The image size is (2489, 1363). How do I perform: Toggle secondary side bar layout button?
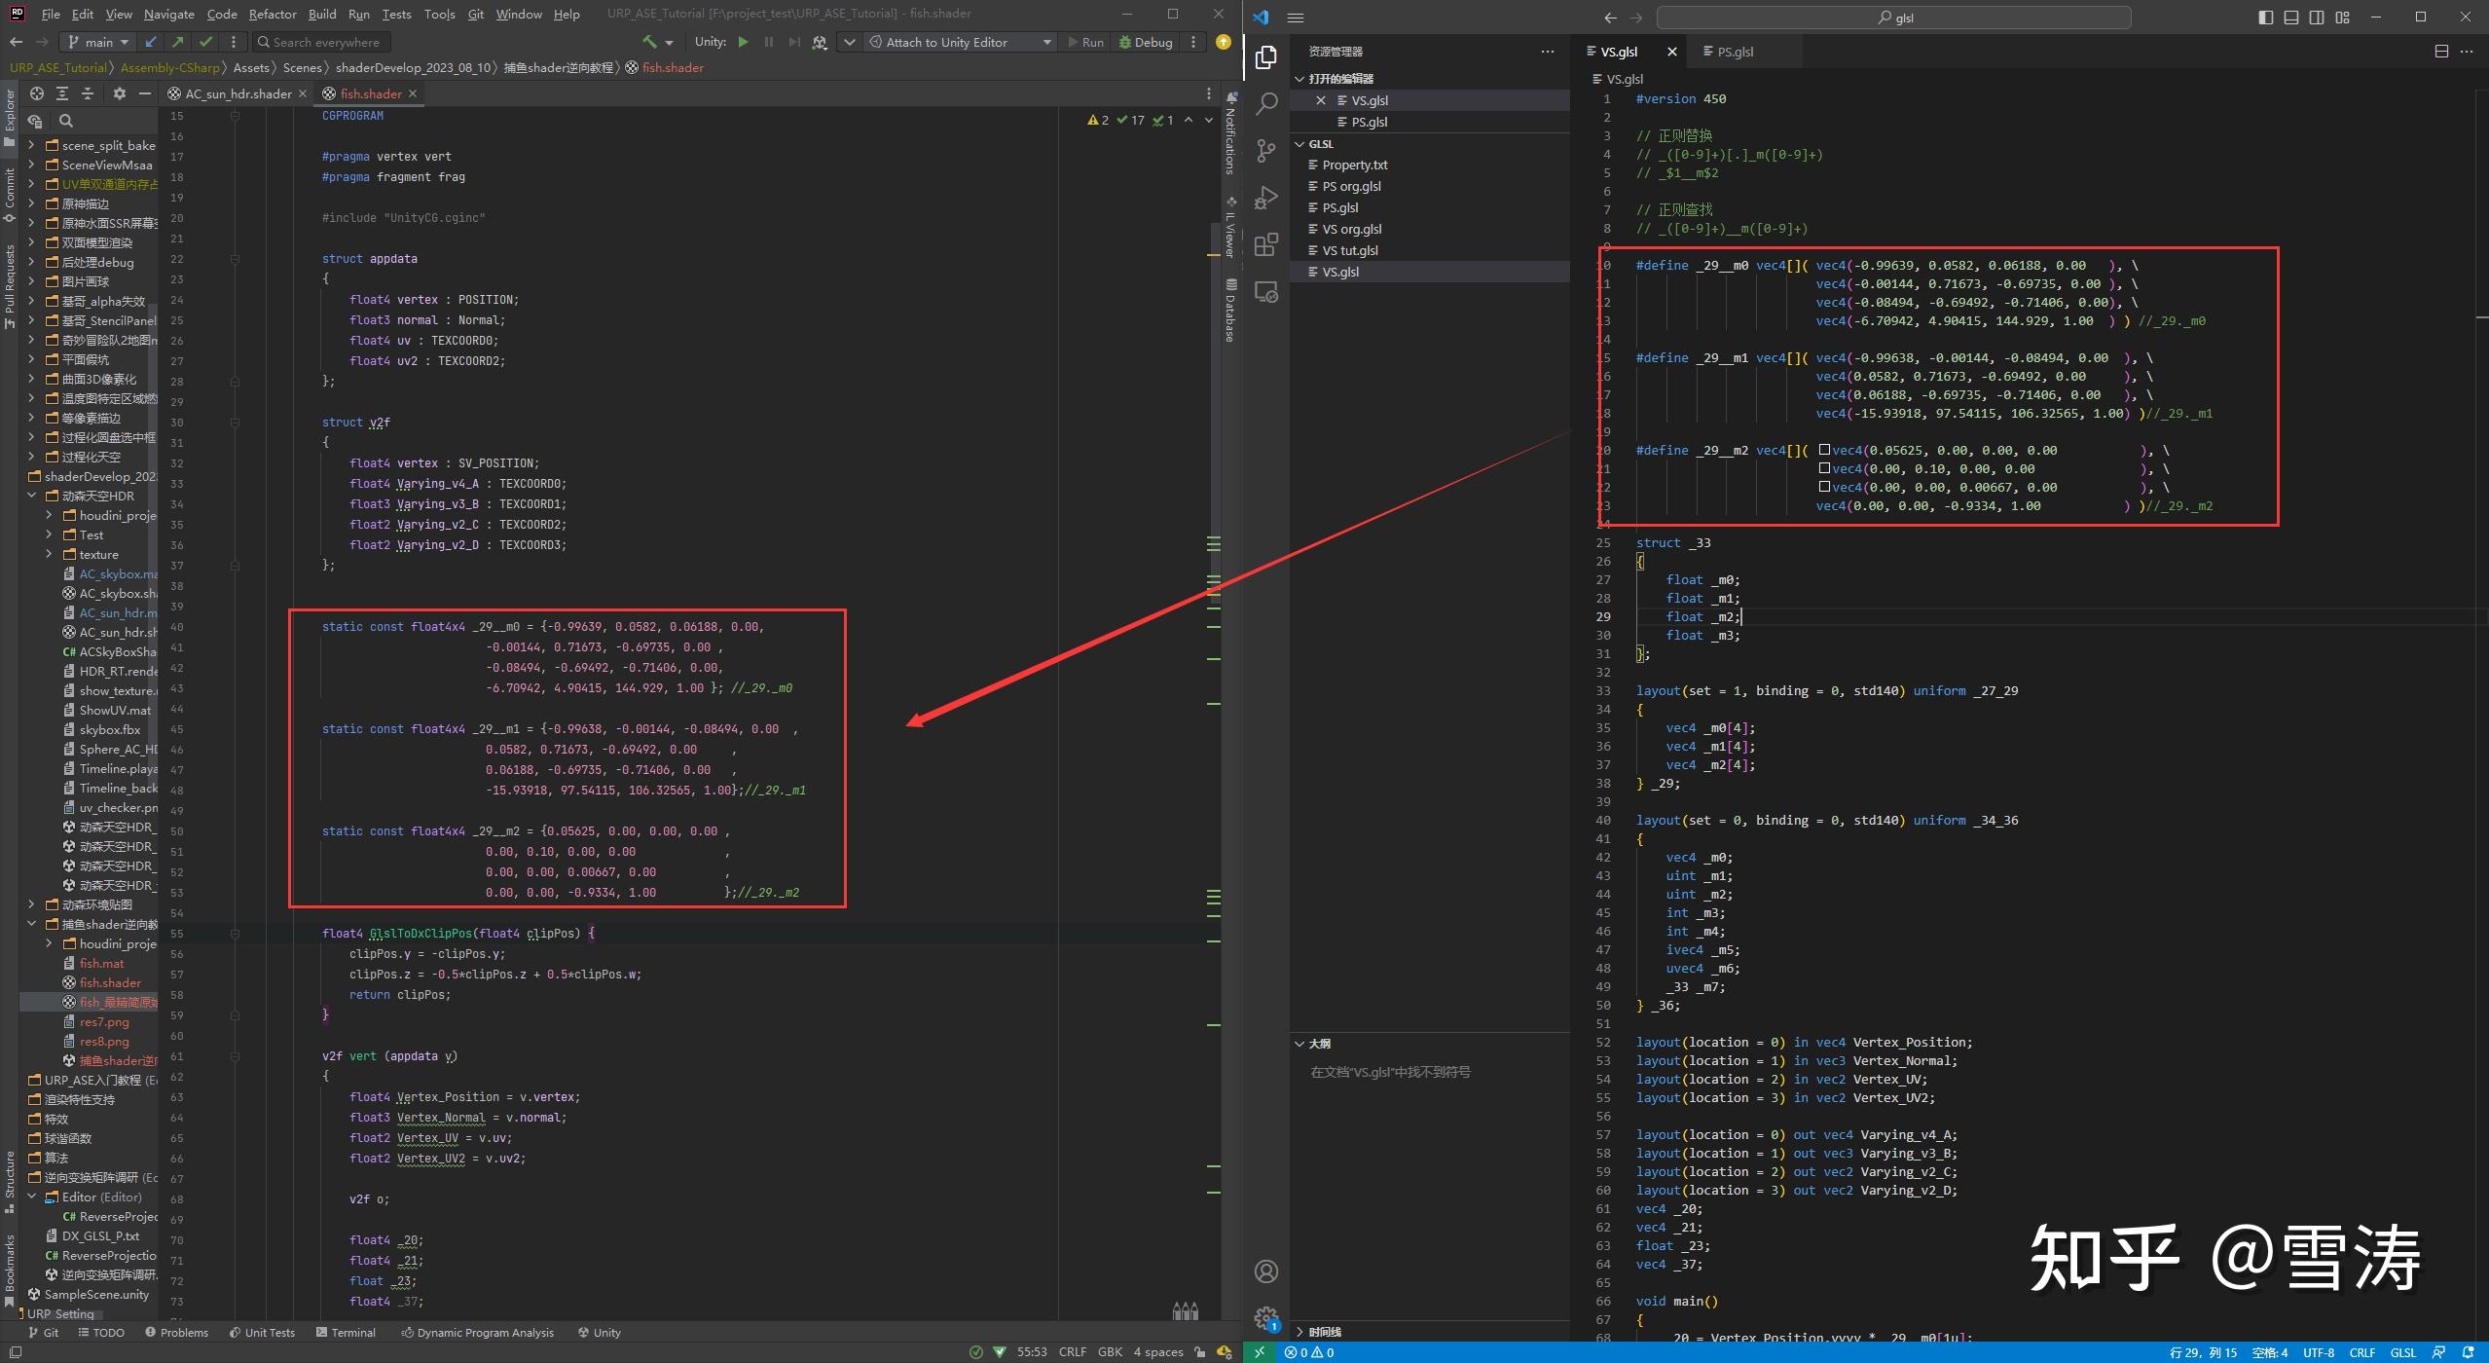(x=2317, y=17)
